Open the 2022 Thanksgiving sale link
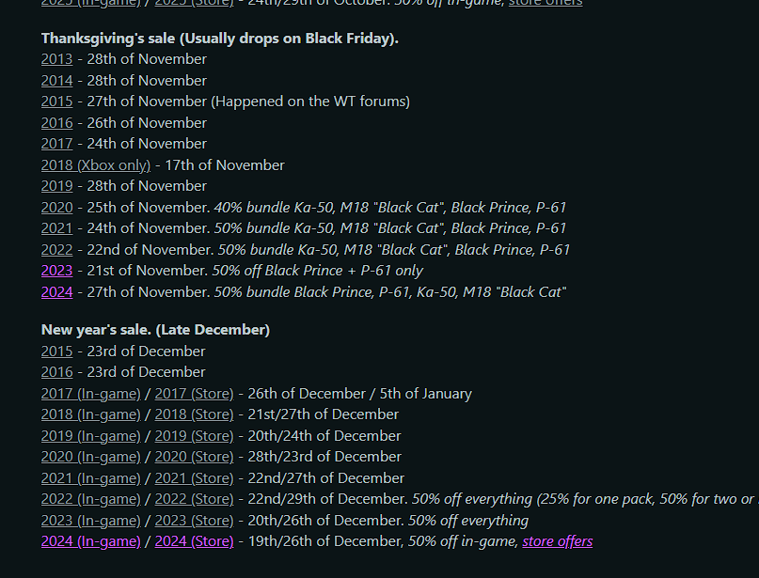 point(56,250)
